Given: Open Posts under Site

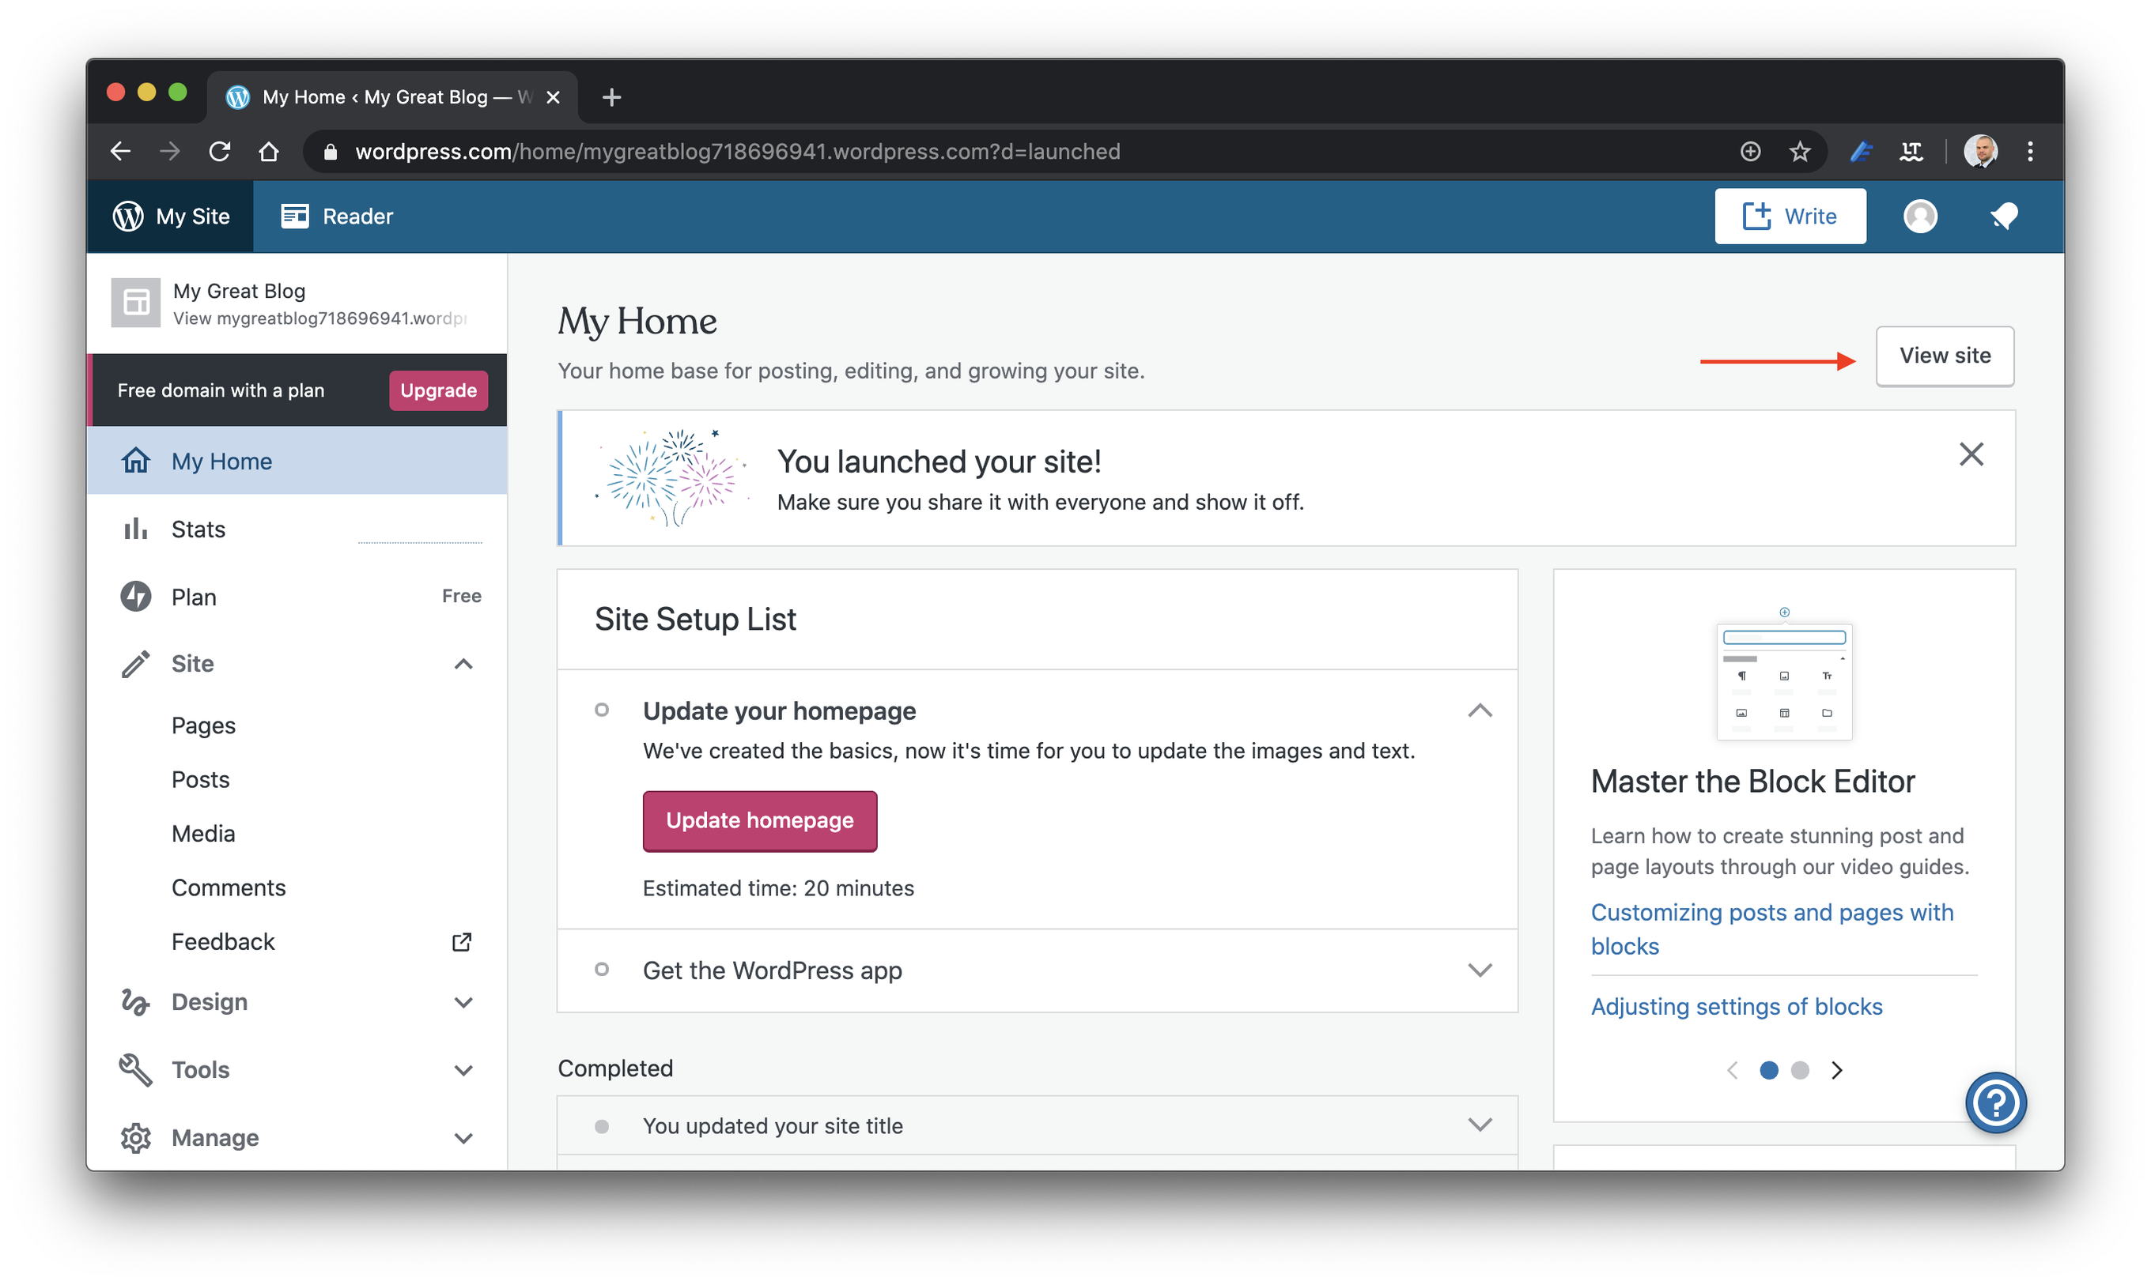Looking at the screenshot, I should [200, 779].
